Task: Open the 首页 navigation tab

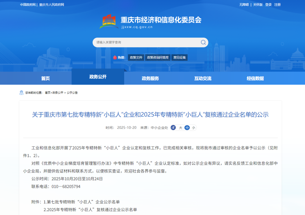Action: point(45,79)
